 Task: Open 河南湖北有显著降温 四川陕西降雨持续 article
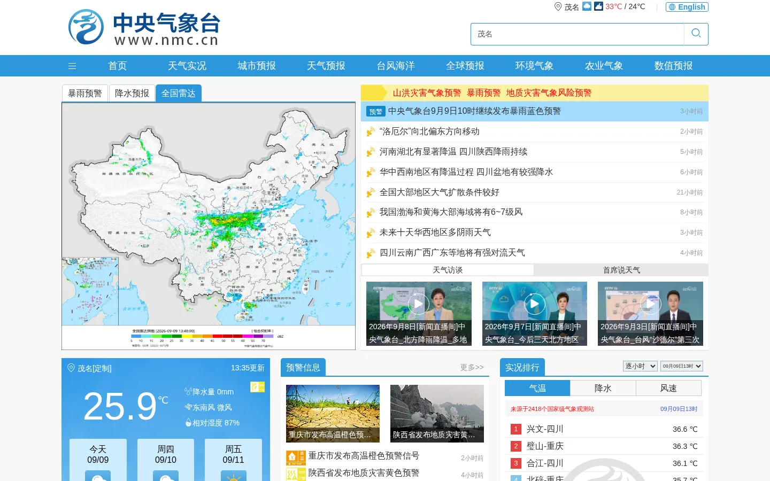point(453,152)
